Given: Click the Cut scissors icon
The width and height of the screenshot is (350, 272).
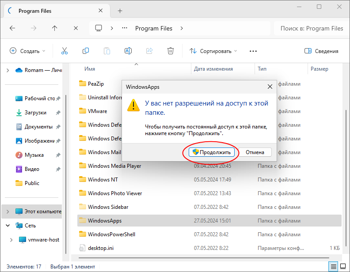Looking at the screenshot, I should [65, 51].
